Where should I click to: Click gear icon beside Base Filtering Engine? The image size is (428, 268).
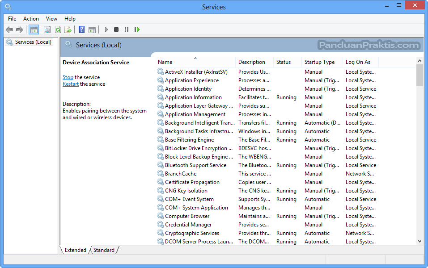pos(161,139)
